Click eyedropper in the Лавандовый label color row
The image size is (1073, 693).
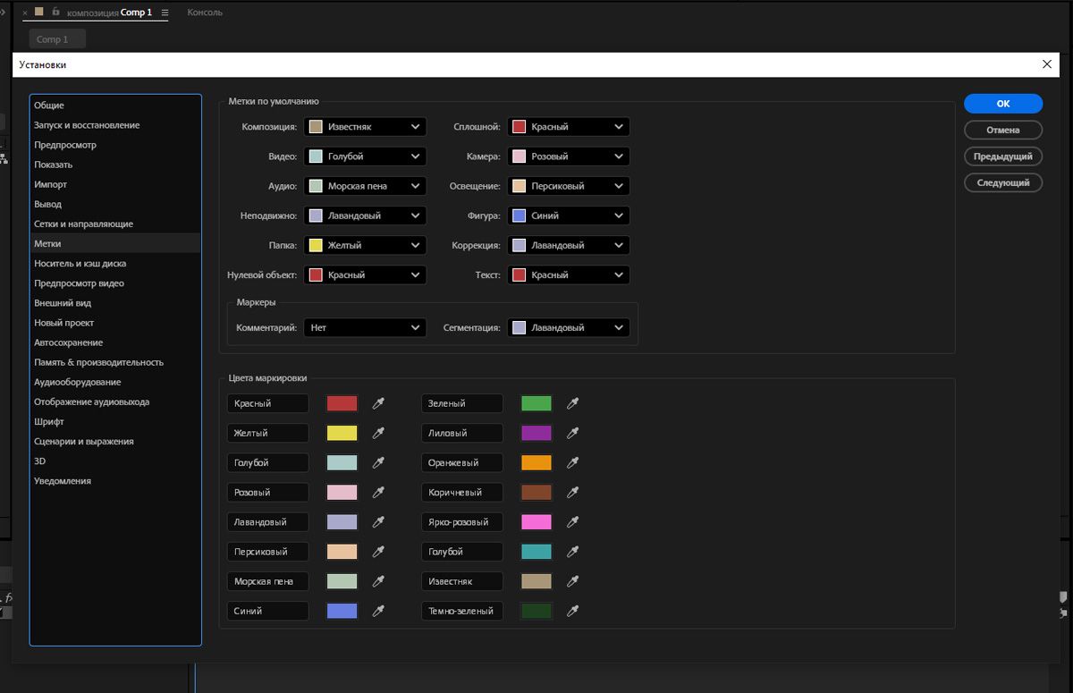click(378, 521)
